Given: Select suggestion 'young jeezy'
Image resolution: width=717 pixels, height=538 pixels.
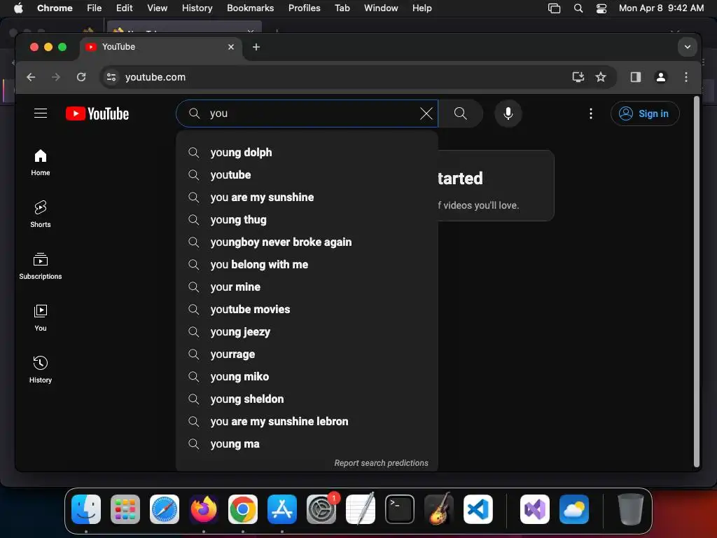Looking at the screenshot, I should point(307,331).
